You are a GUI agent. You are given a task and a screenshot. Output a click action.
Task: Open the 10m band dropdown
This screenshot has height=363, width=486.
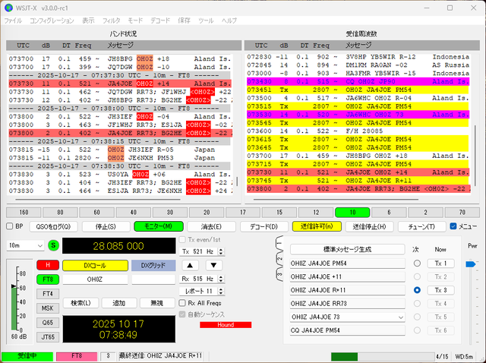pos(25,245)
